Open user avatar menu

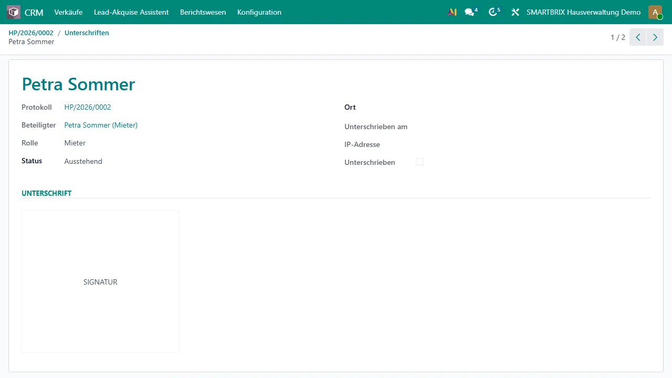point(655,12)
